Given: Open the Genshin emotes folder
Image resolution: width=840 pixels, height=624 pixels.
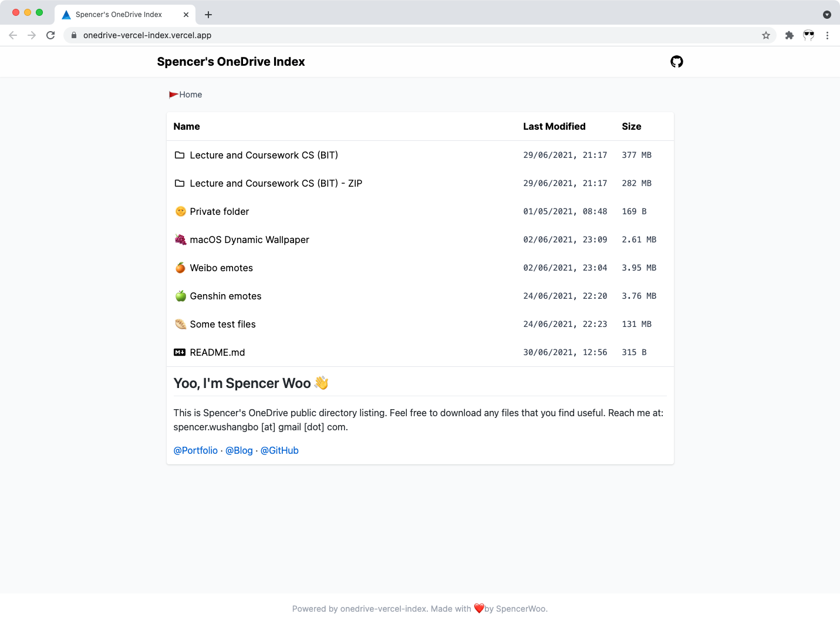Looking at the screenshot, I should click(x=225, y=296).
